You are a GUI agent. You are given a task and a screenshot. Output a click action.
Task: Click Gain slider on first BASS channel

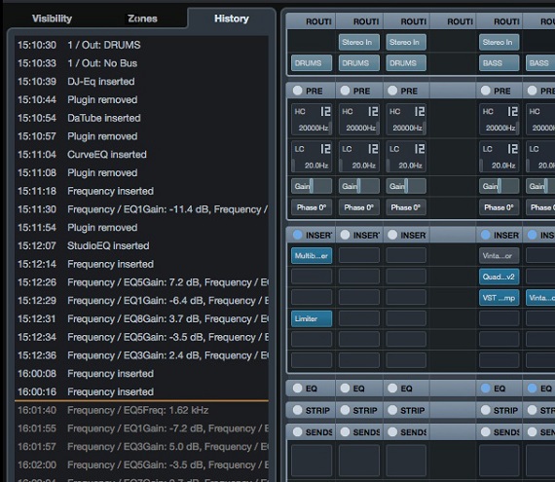499,186
